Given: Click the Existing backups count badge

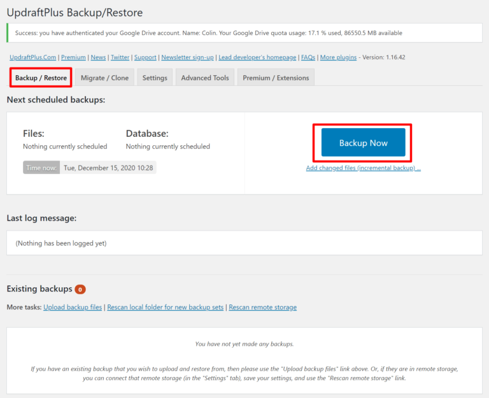Looking at the screenshot, I should pos(80,290).
